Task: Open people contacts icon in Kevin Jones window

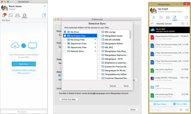Action: coord(17,15)
